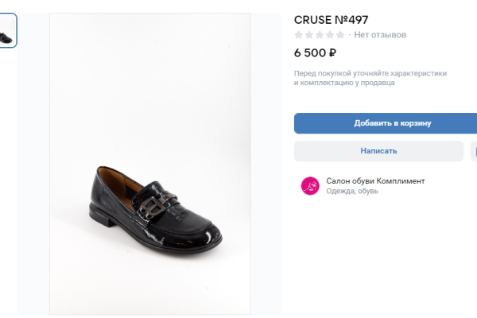Image resolution: width=477 pixels, height=318 pixels.
Task: Open the 'Салон обуви Комплимент' shop link
Action: pyautogui.click(x=375, y=181)
